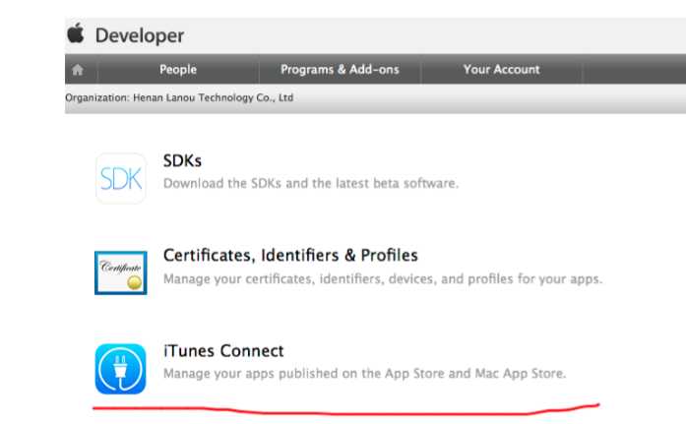Click 'Download the SDKs' description text
The image size is (686, 424).
(x=311, y=183)
